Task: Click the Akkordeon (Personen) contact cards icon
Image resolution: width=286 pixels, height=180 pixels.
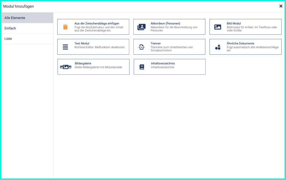Action: click(x=142, y=27)
